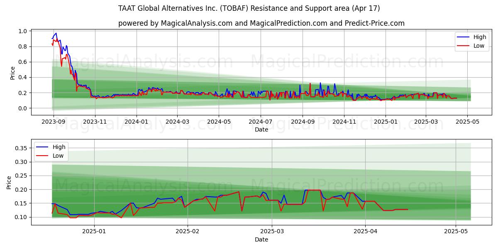
Task: Click the top chart '2025-05' tick label
Action: click(467, 122)
